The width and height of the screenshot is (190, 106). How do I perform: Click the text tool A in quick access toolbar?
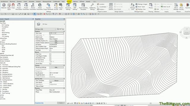coord(25,14)
